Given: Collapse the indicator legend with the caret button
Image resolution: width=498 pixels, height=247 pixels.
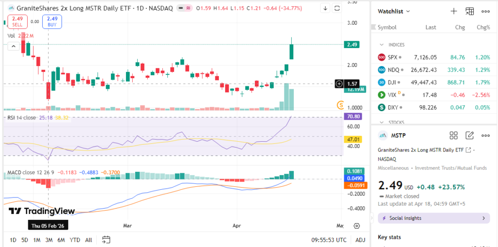Looking at the screenshot, I should click(x=14, y=46).
